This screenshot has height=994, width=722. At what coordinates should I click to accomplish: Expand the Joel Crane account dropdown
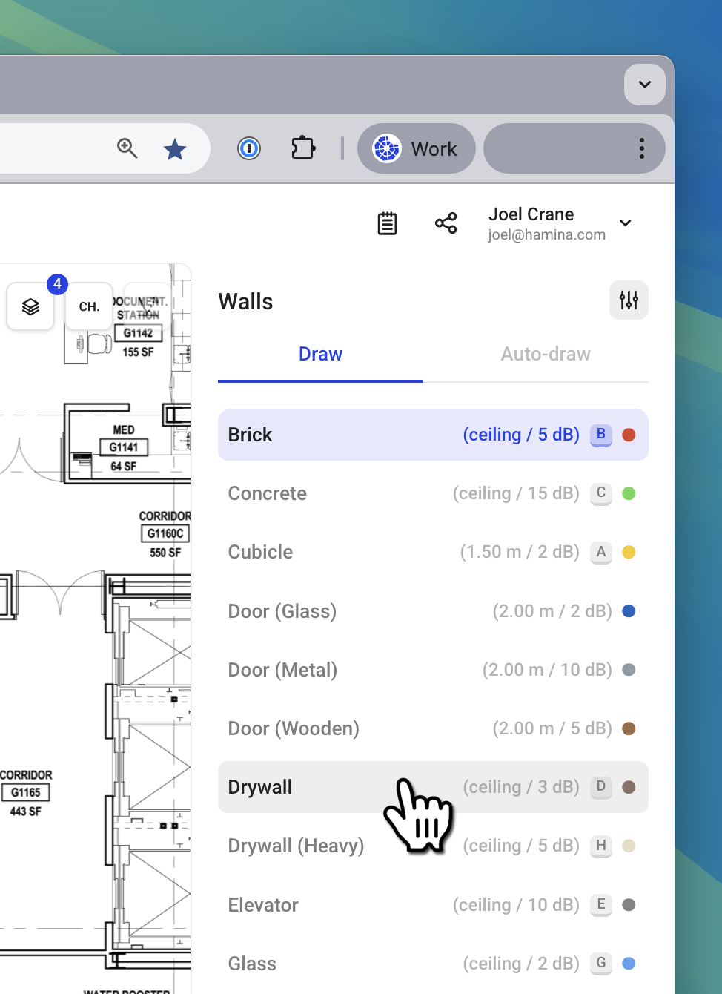tap(626, 223)
